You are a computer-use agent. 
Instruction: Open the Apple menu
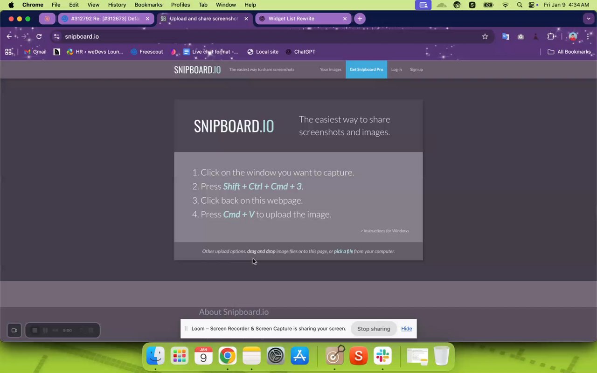(11, 5)
